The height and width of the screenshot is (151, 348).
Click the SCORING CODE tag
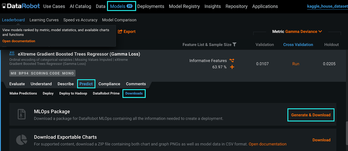[46, 73]
